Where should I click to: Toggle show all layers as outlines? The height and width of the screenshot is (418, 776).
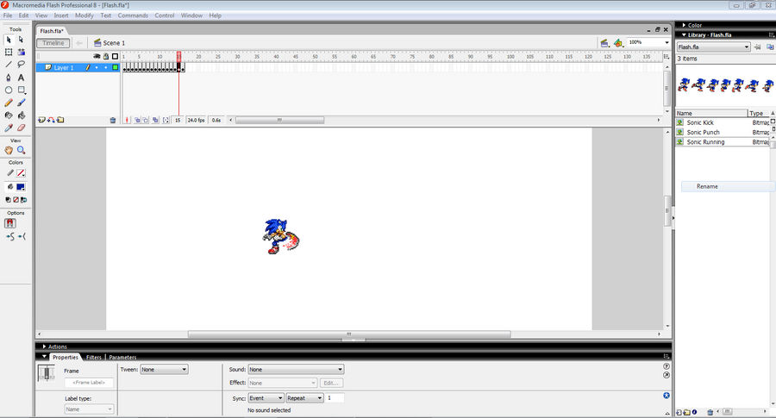[115, 56]
